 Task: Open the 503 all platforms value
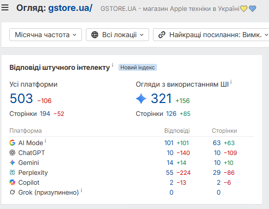(21, 99)
